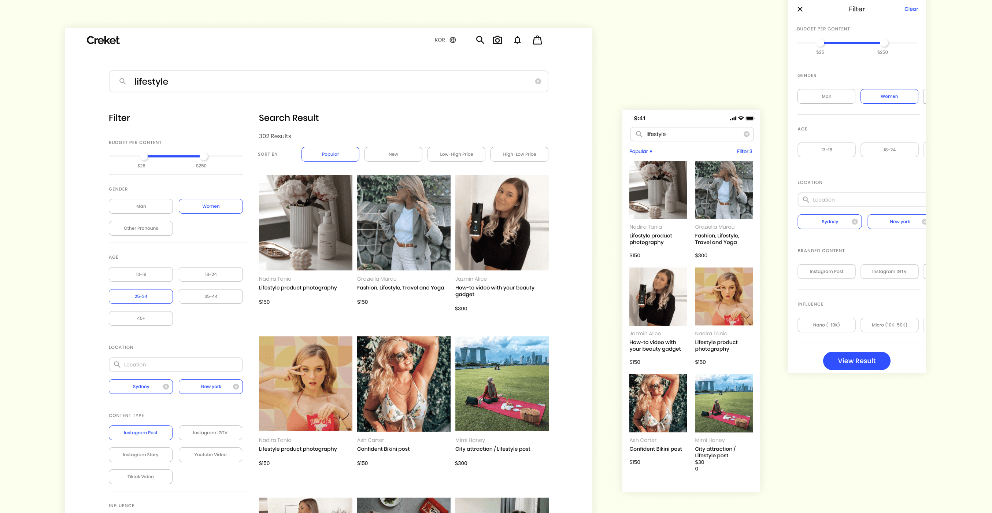Select 13-18 age in mobile Filter panel
This screenshot has width=992, height=513.
tap(826, 150)
